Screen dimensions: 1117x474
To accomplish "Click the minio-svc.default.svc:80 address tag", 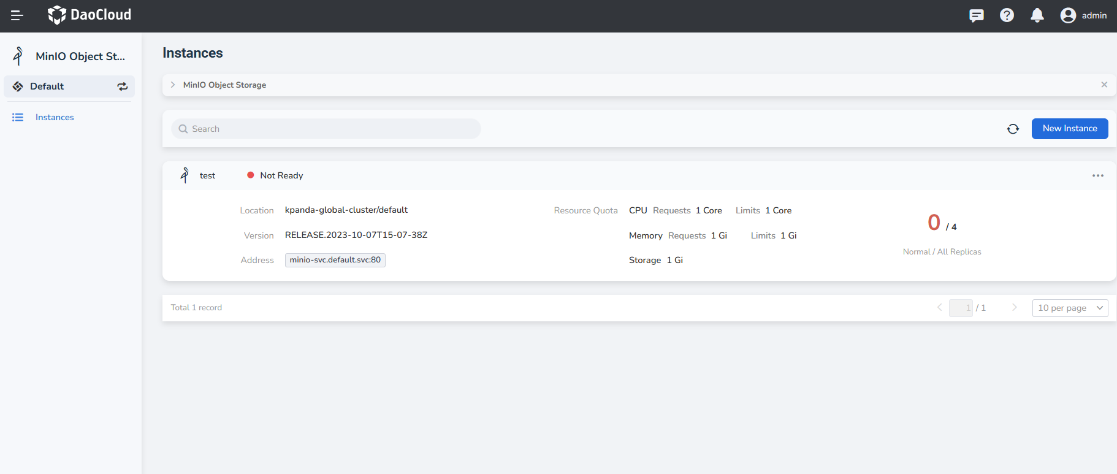I will (x=335, y=260).
